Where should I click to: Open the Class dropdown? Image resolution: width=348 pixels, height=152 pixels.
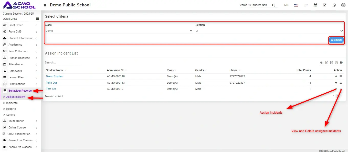[119, 31]
